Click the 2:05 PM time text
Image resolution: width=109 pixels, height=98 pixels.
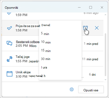tap(22, 46)
